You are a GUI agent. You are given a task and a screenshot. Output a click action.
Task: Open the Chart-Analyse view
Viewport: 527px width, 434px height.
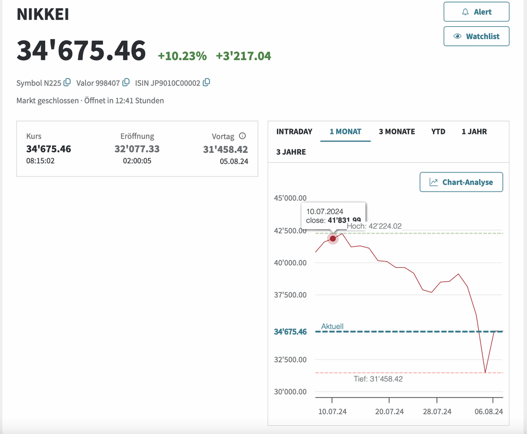(461, 182)
